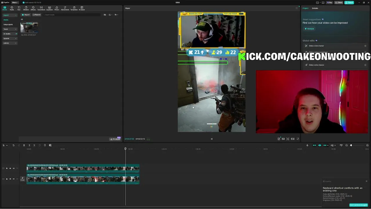
Task: Click Don't remind me again
Action: [x=359, y=205]
